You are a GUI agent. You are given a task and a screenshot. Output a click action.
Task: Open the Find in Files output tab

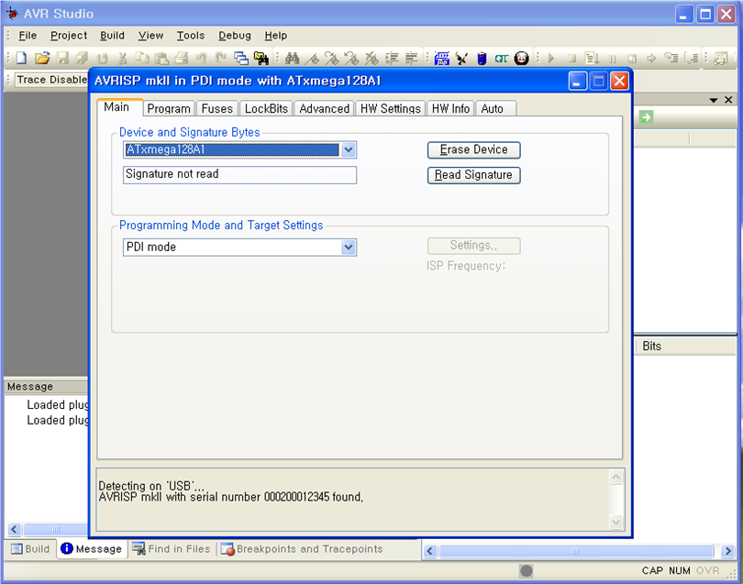171,549
